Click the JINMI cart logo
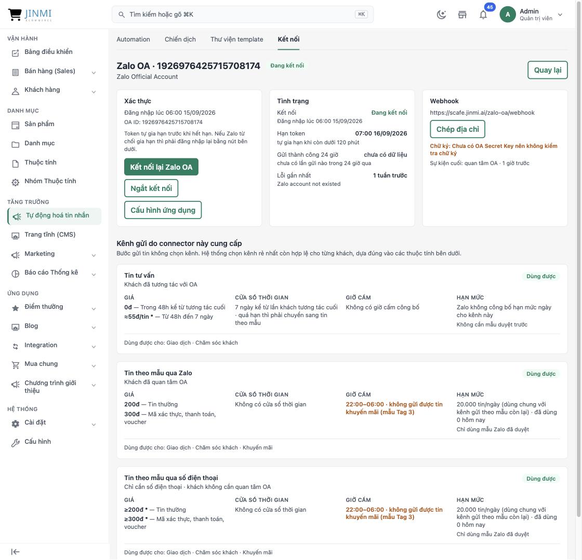582x560 pixels. [x=30, y=15]
